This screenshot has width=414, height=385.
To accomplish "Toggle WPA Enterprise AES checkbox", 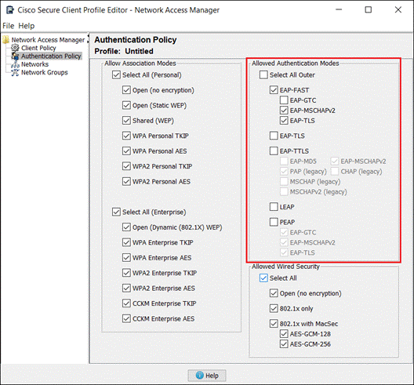I will [x=126, y=258].
